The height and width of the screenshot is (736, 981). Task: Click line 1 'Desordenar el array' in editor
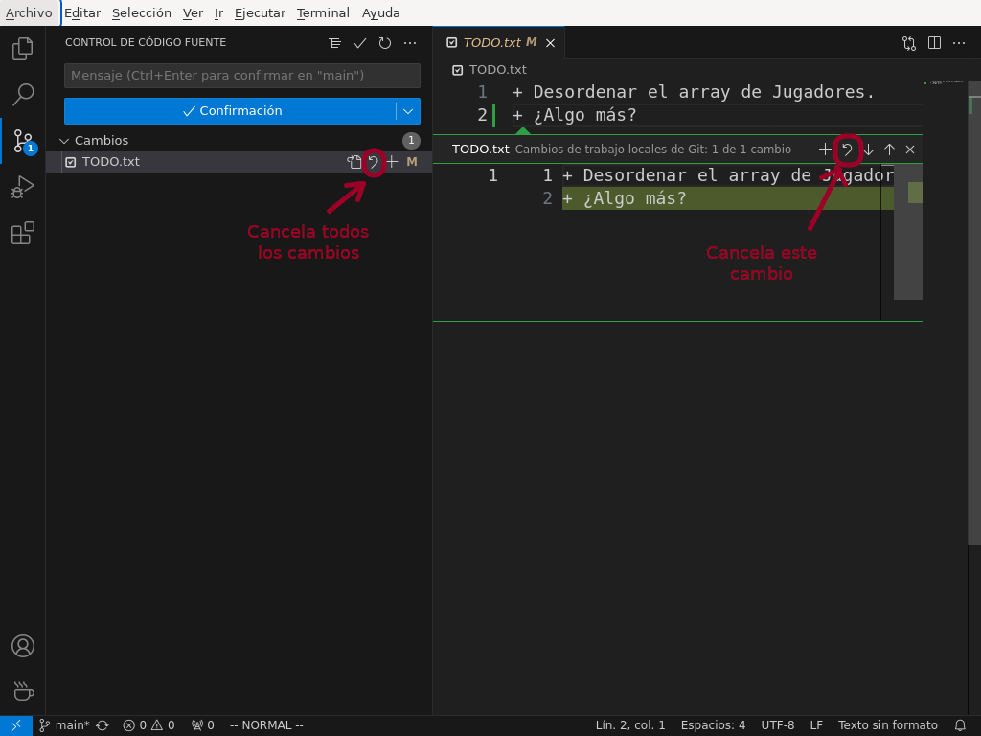click(x=694, y=92)
